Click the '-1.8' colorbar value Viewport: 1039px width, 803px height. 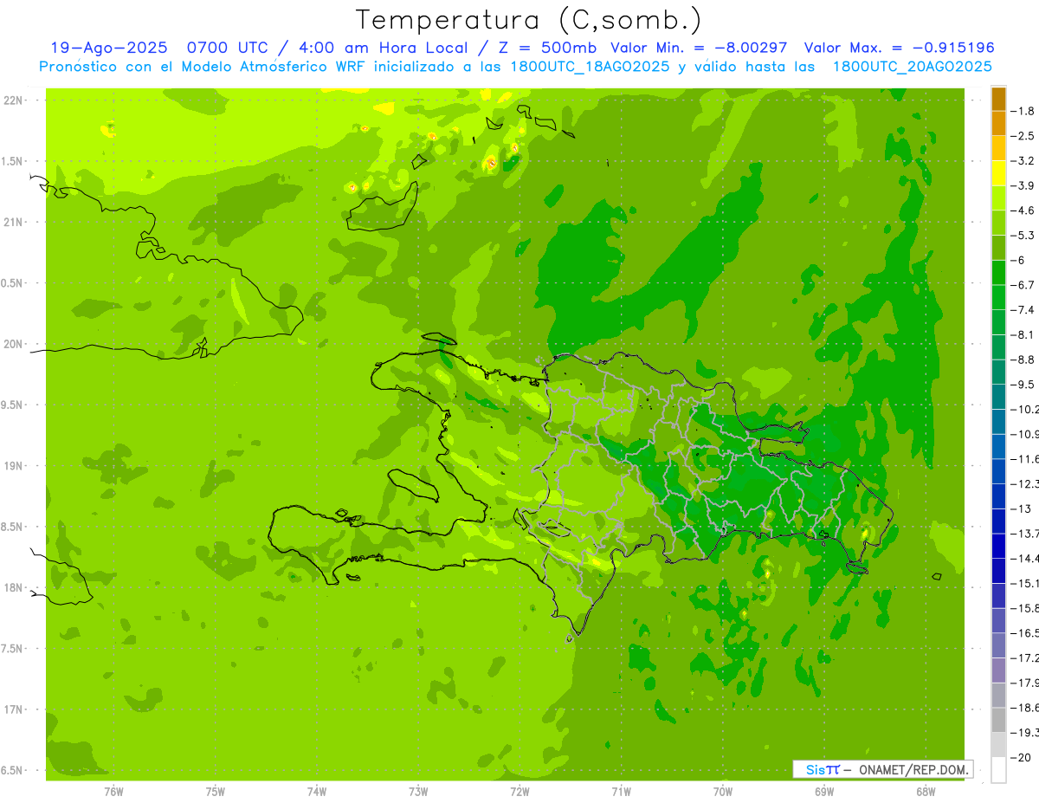pyautogui.click(x=1024, y=111)
